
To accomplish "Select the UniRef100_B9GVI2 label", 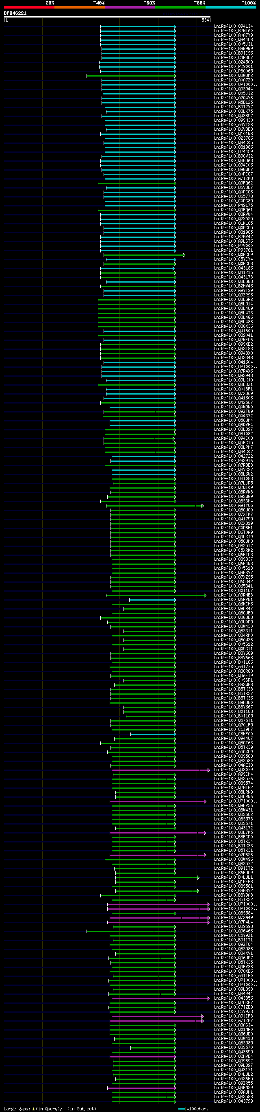I will click(233, 156).
